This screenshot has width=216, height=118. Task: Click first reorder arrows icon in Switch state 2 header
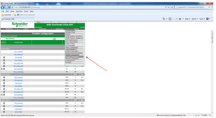point(75,75)
